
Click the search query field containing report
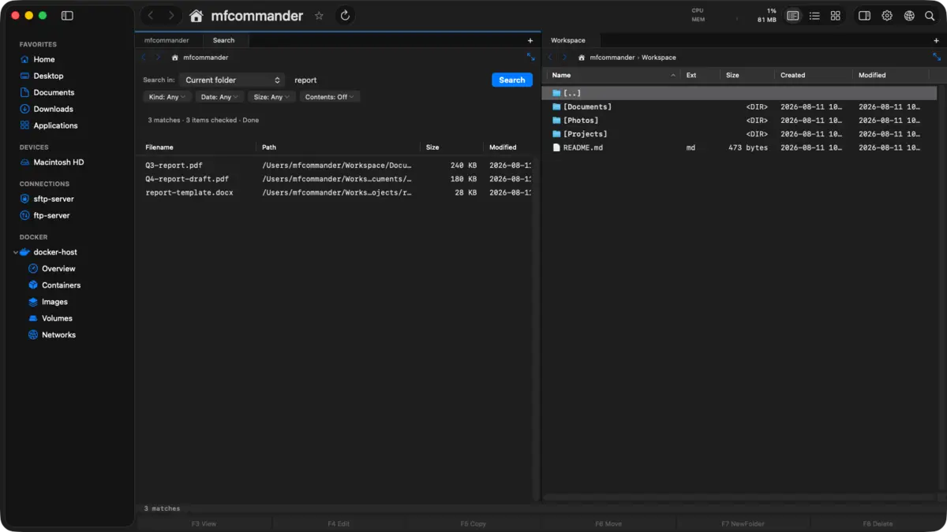tap(389, 80)
